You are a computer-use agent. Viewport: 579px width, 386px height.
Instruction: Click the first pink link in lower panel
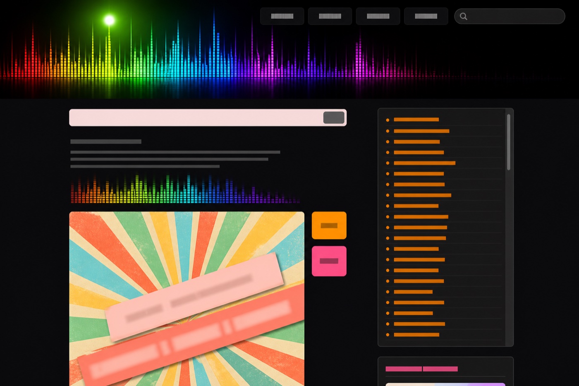[x=404, y=369]
